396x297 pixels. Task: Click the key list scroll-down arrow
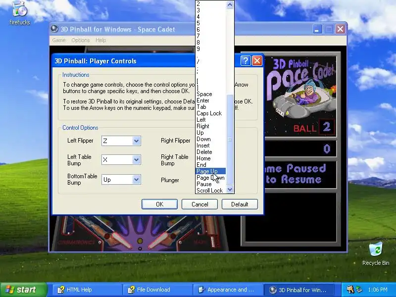pyautogui.click(x=230, y=190)
